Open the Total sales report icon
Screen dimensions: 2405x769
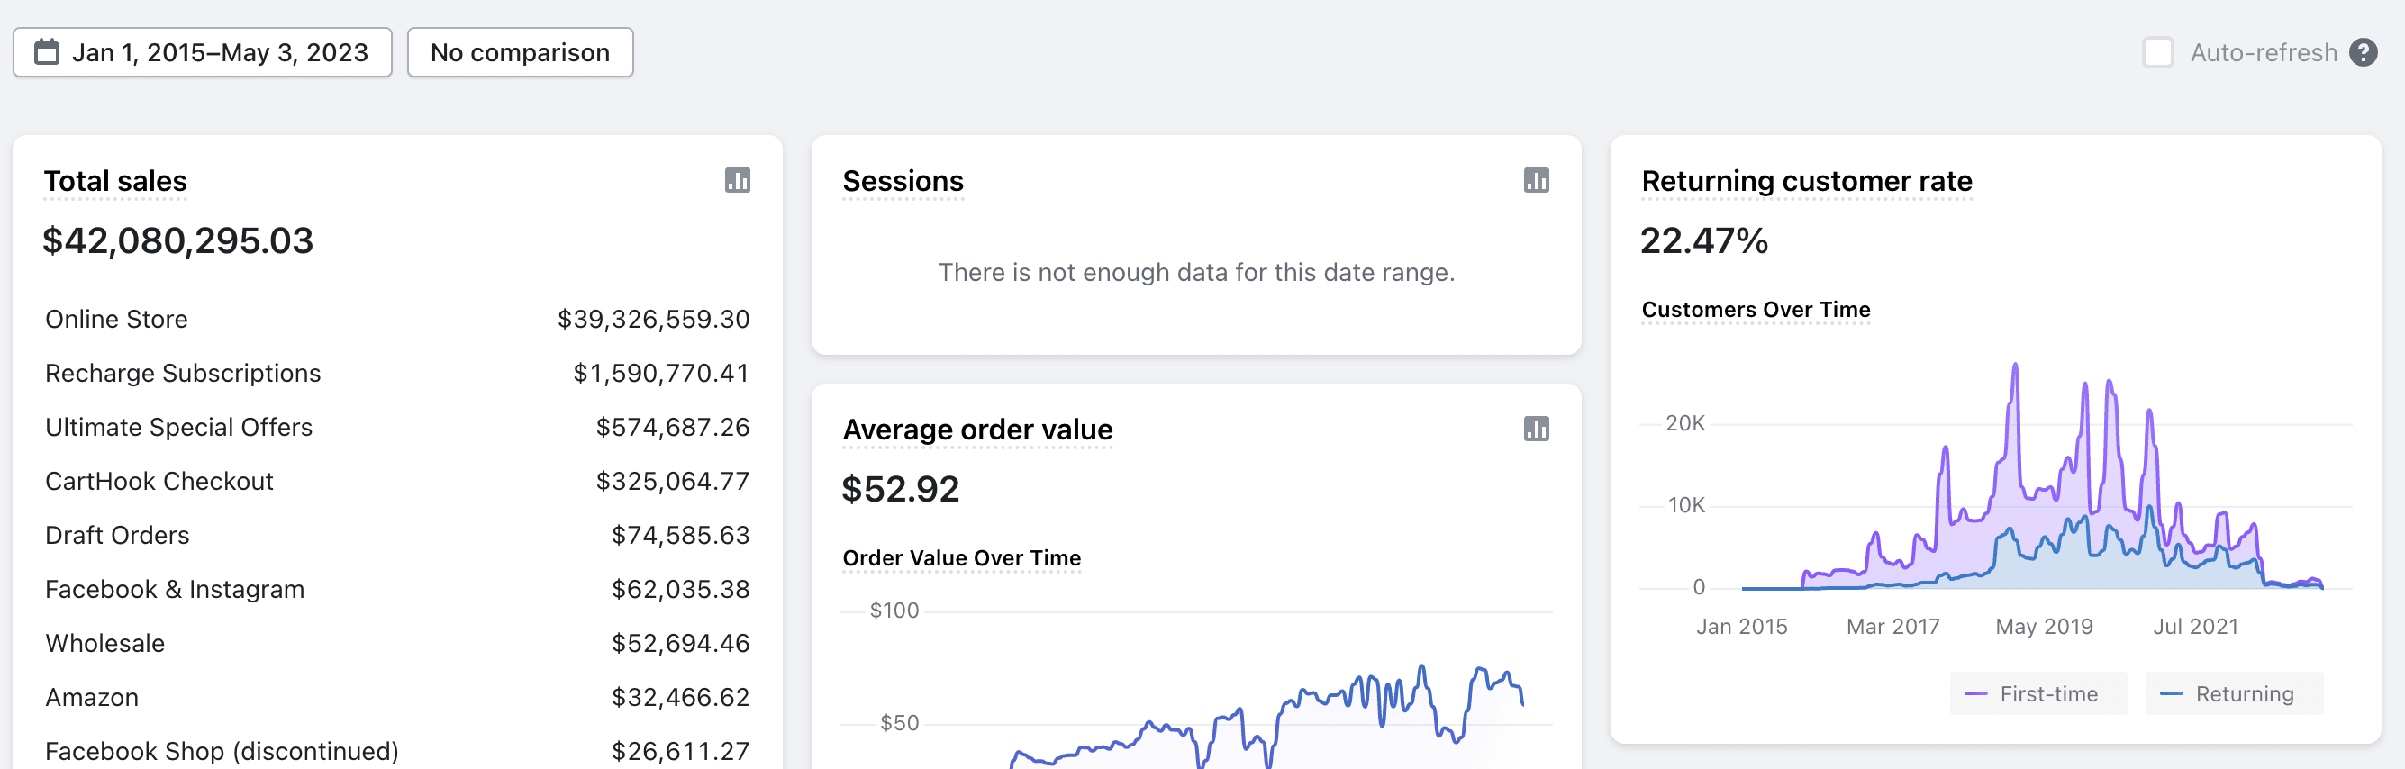click(x=738, y=180)
